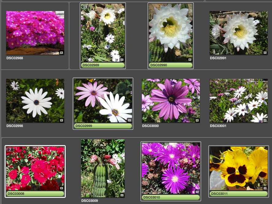Click the DSC03001 filename text

pos(218,126)
